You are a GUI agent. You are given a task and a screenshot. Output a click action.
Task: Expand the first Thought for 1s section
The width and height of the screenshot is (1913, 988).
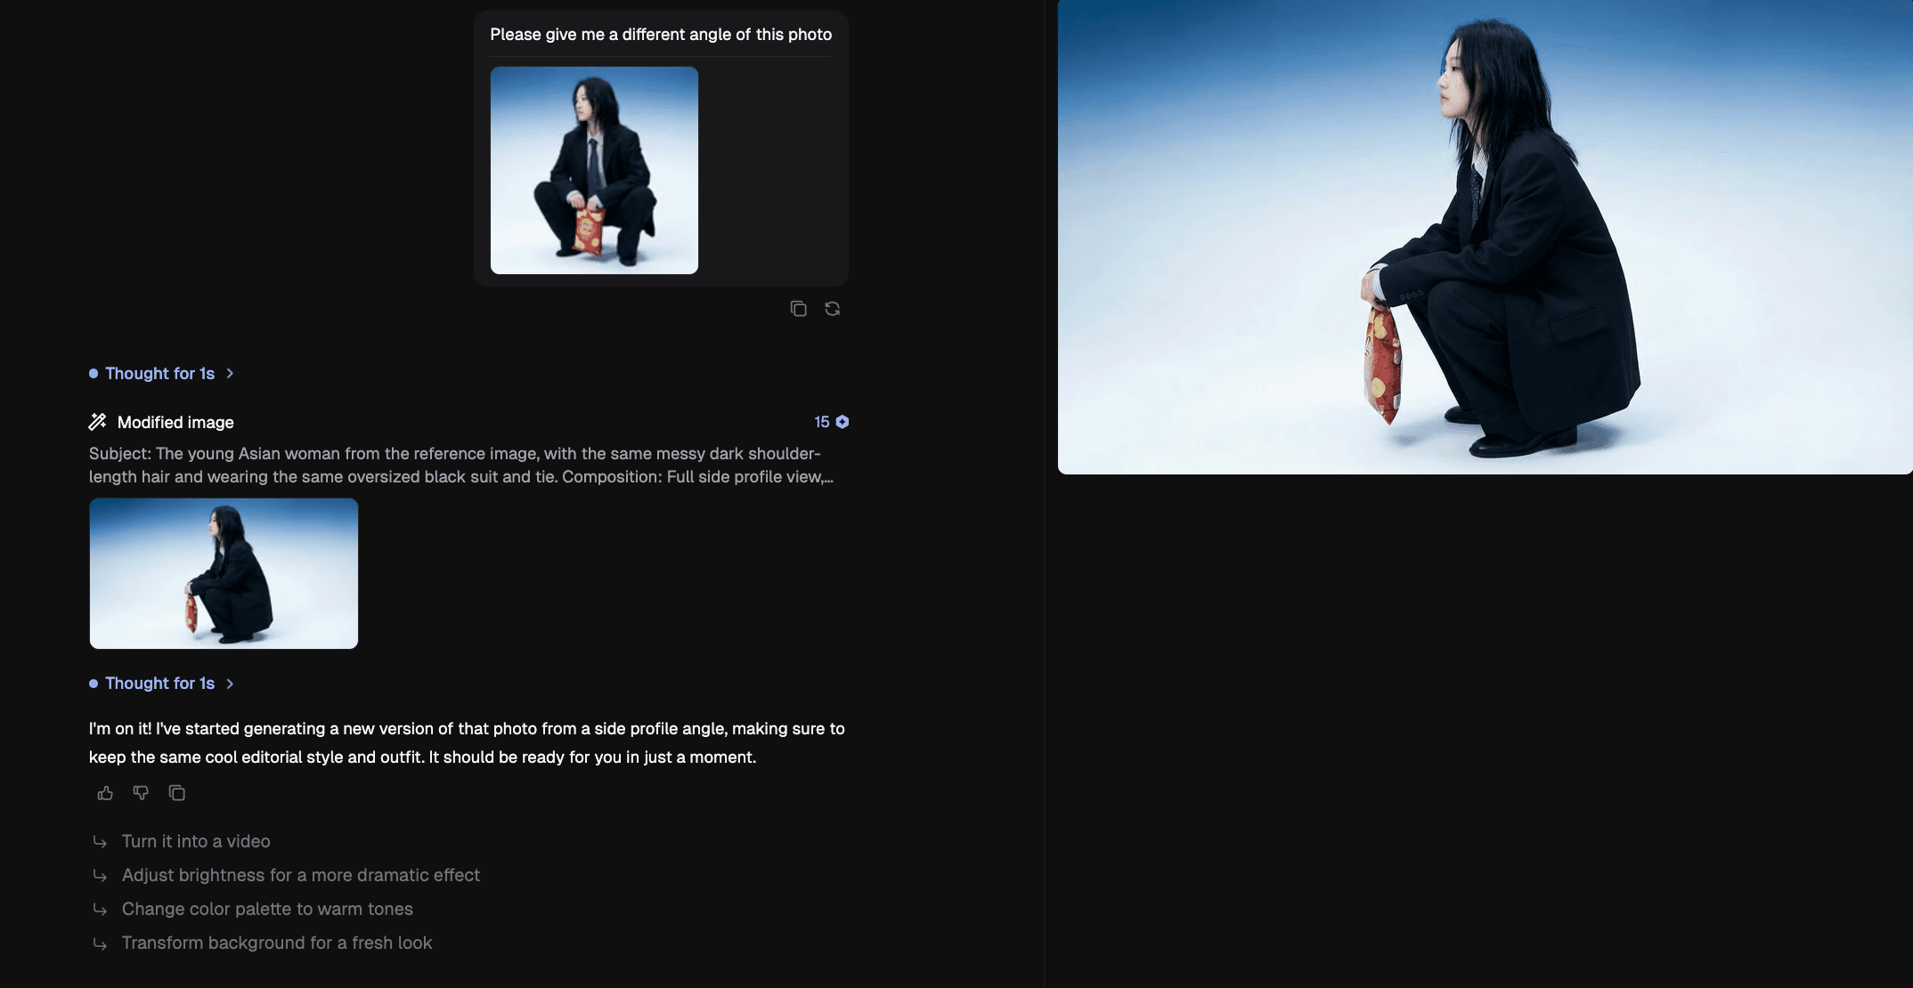pyautogui.click(x=160, y=374)
